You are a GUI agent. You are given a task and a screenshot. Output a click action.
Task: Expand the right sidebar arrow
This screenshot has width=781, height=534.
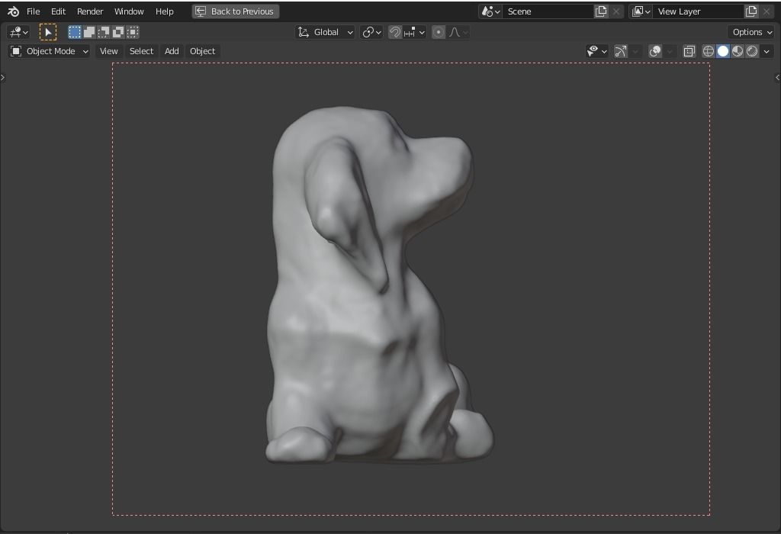(777, 77)
